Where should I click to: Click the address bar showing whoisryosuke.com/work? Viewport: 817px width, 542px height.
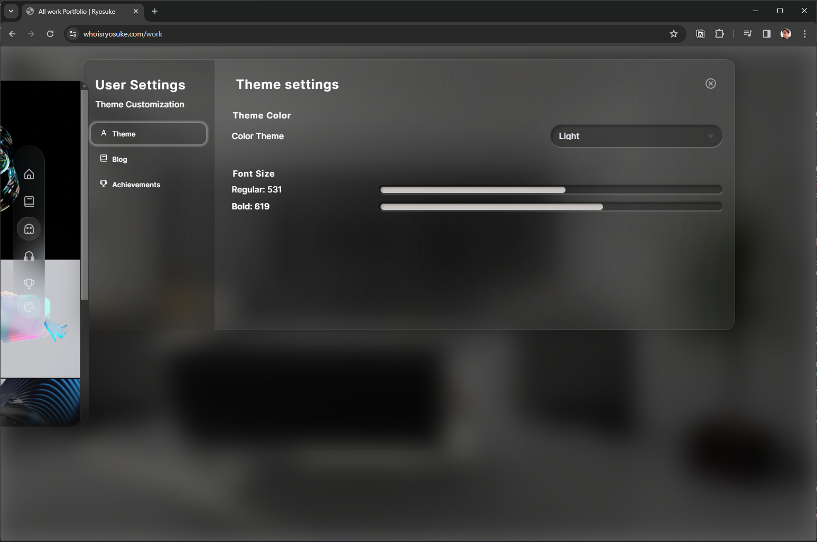pyautogui.click(x=123, y=33)
